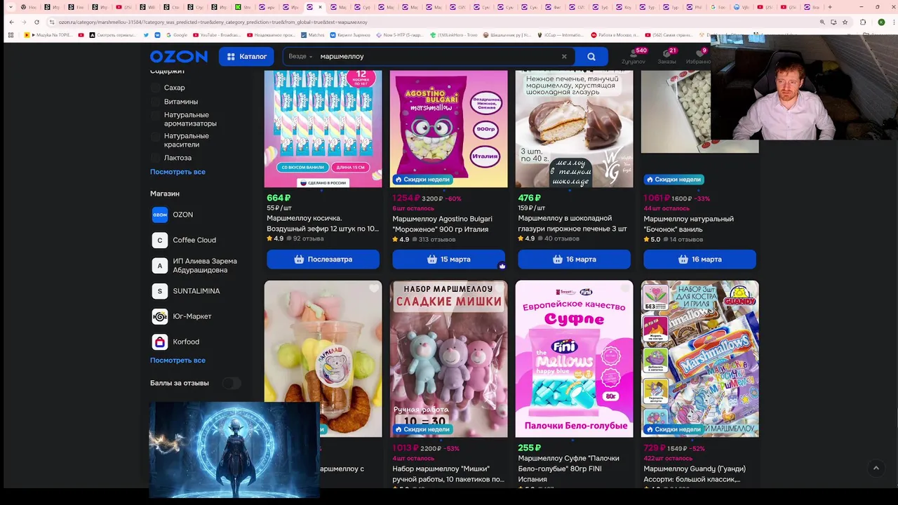The height and width of the screenshot is (505, 898).
Task: Check the Лактоза filter checkbox
Action: point(156,158)
